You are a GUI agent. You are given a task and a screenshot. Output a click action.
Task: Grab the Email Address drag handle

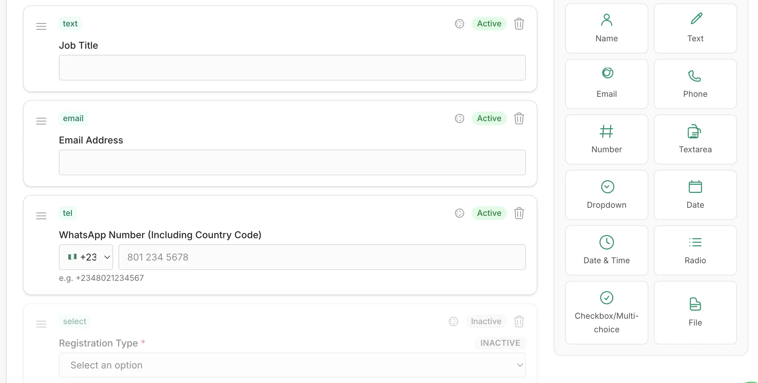point(41,121)
